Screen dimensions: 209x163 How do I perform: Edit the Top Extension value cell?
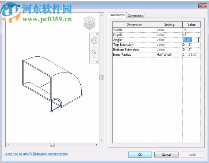191,45
